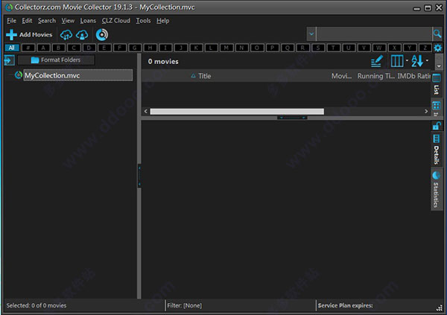This screenshot has height=315, width=447.
Task: Click the Filter: [None] status text
Action: (x=185, y=305)
